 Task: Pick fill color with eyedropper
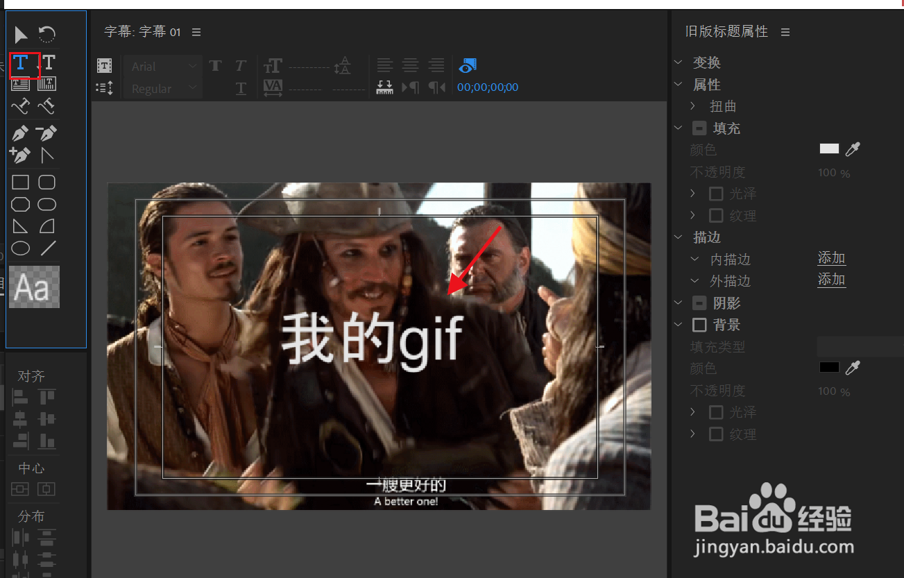tap(853, 149)
